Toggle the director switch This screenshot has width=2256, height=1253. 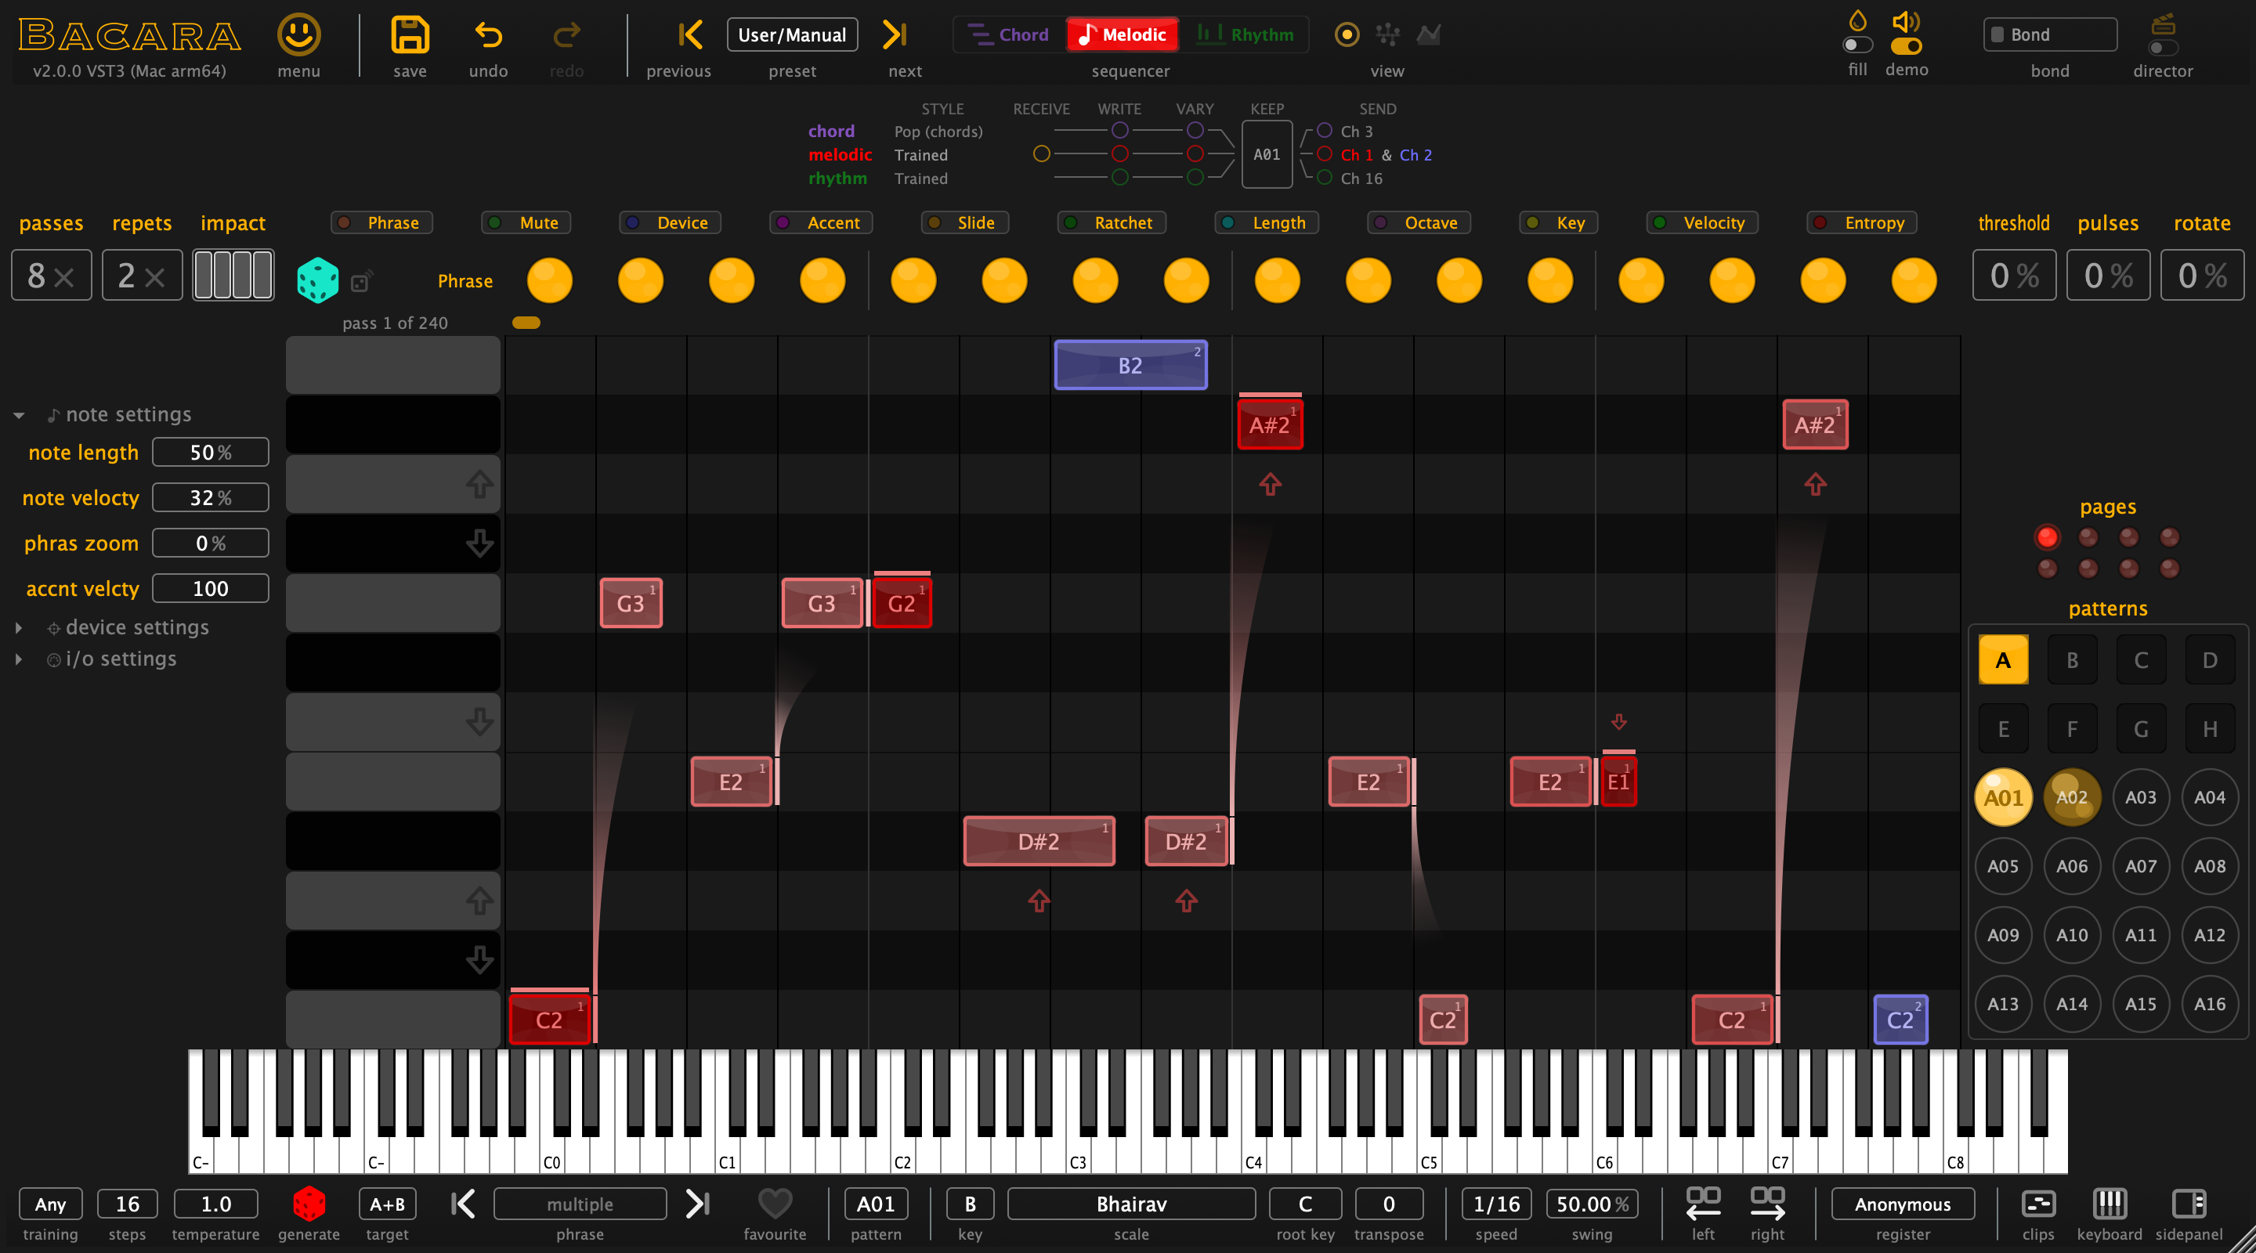pyautogui.click(x=2162, y=47)
